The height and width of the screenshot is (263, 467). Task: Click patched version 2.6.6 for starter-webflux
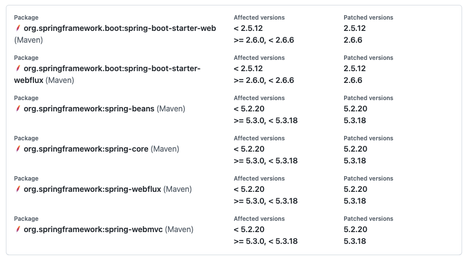pos(353,80)
